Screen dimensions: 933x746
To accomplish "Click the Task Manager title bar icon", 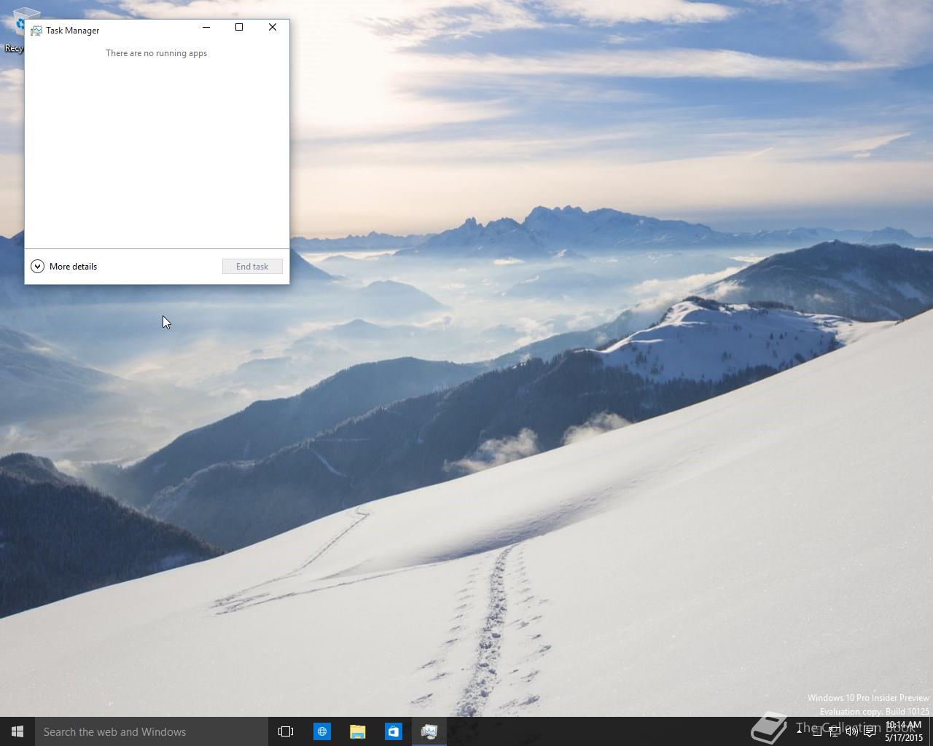I will [36, 31].
